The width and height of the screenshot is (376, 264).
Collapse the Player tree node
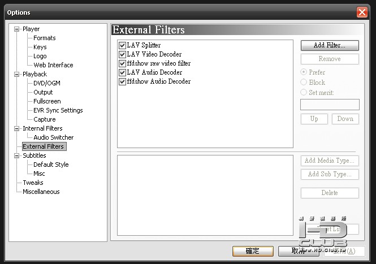pos(16,29)
